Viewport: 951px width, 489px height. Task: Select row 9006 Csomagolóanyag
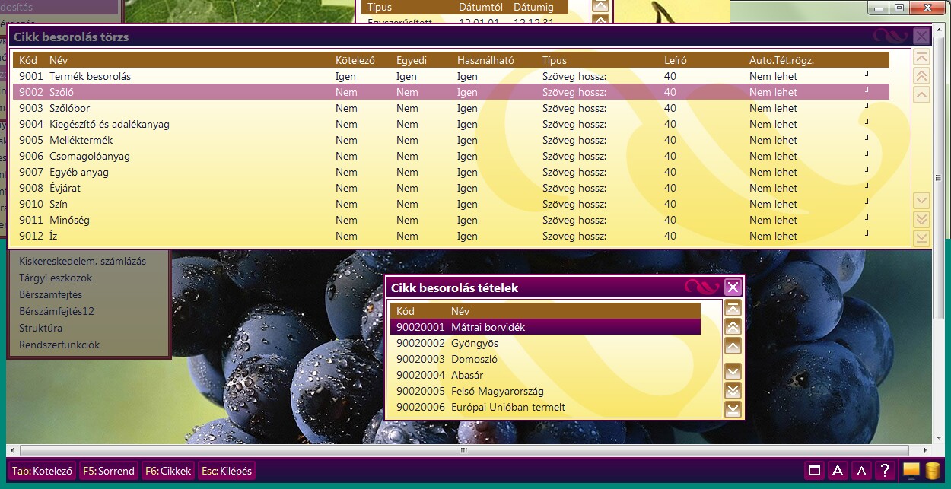[x=450, y=156]
